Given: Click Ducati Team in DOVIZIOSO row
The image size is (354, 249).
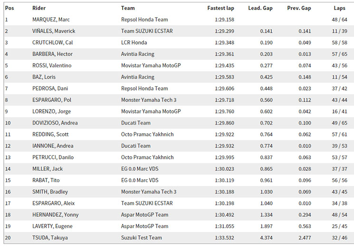Looking at the screenshot, I should click(x=136, y=123).
